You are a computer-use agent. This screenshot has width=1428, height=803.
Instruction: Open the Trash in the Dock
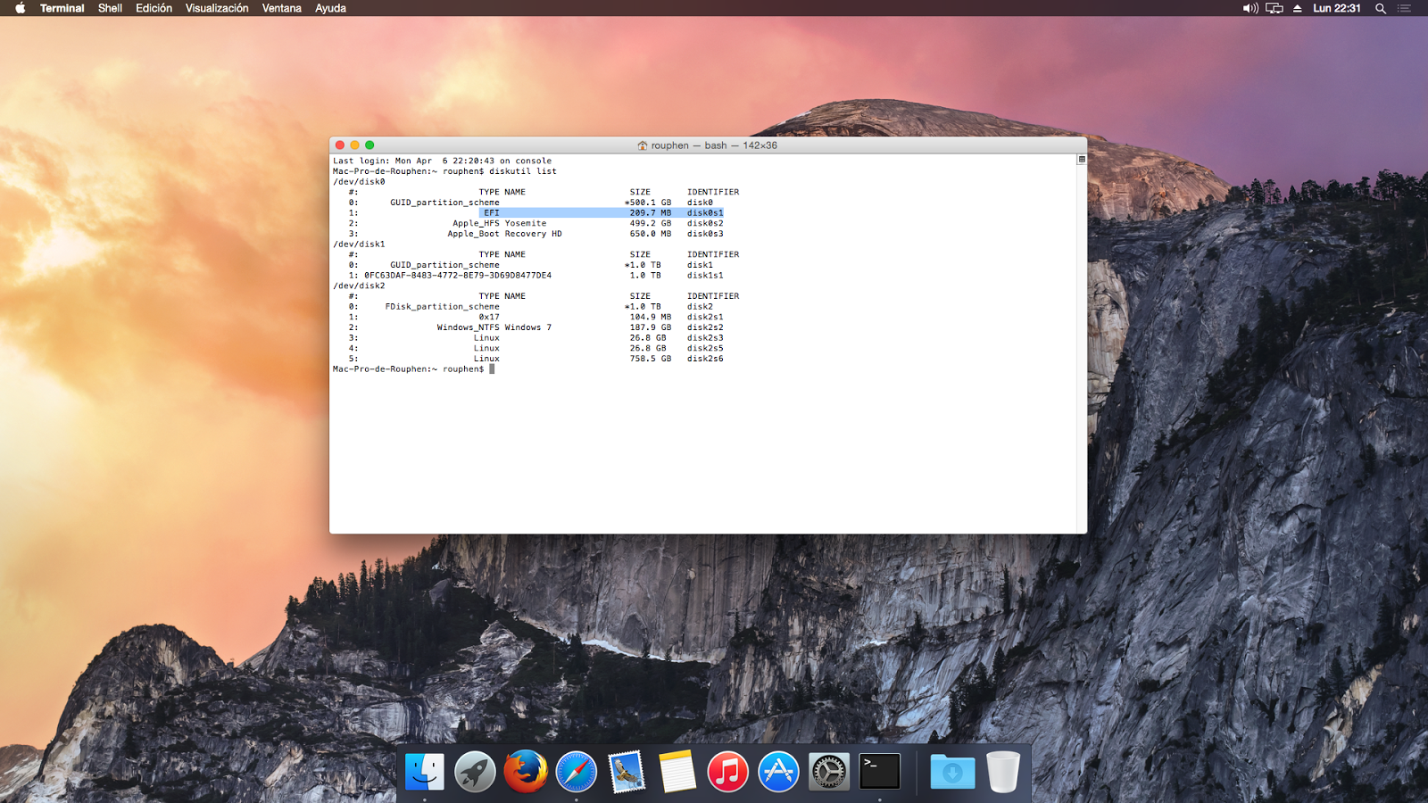(1003, 772)
